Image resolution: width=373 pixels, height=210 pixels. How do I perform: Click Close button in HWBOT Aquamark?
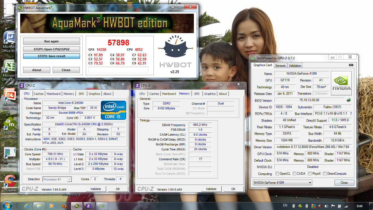66,70
